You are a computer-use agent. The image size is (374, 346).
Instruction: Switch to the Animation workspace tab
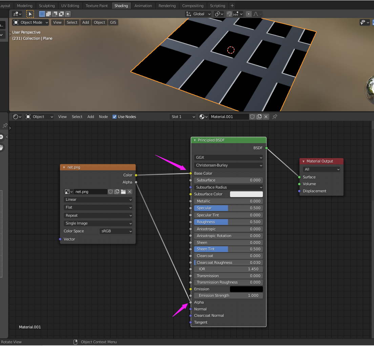point(143,6)
